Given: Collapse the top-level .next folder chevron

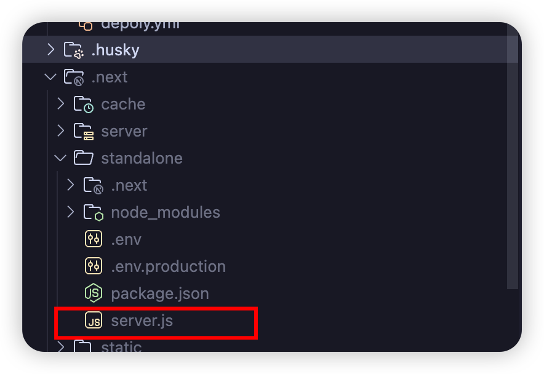Looking at the screenshot, I should click(50, 77).
